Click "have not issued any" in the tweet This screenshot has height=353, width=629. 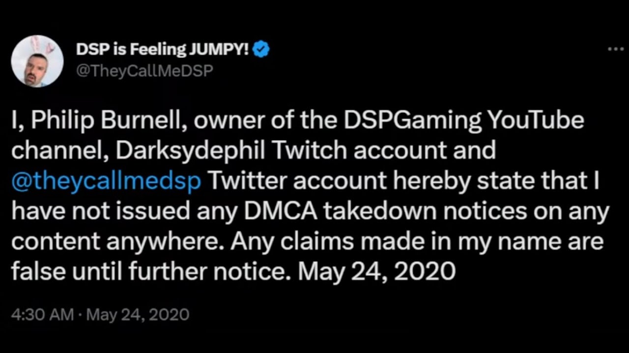(123, 212)
